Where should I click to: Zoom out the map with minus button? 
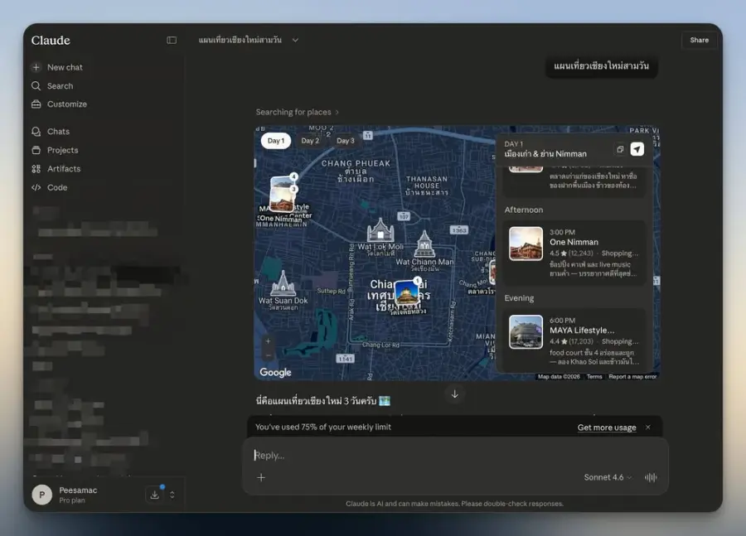[269, 355]
